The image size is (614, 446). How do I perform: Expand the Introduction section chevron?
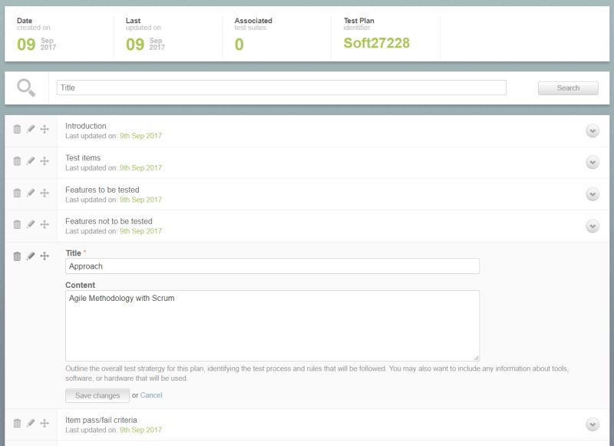(591, 130)
